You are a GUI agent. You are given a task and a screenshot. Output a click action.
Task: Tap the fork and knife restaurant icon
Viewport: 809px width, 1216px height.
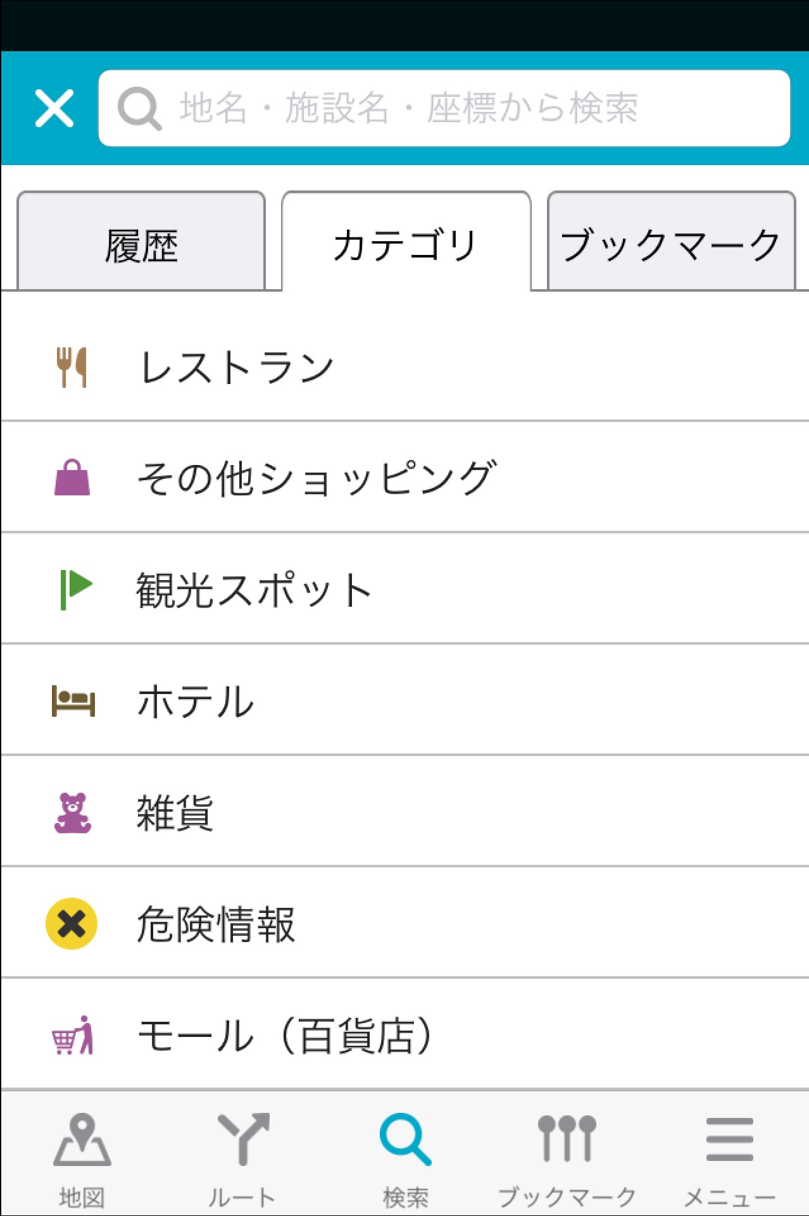(72, 367)
